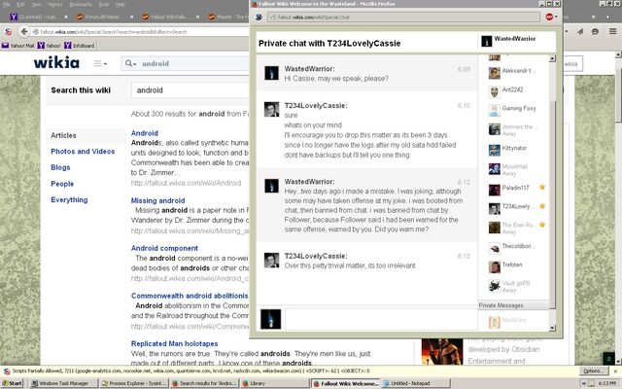Image resolution: width=622 pixels, height=389 pixels.
Task: Switch to Windows Task Manager in taskbar
Action: (x=63, y=383)
